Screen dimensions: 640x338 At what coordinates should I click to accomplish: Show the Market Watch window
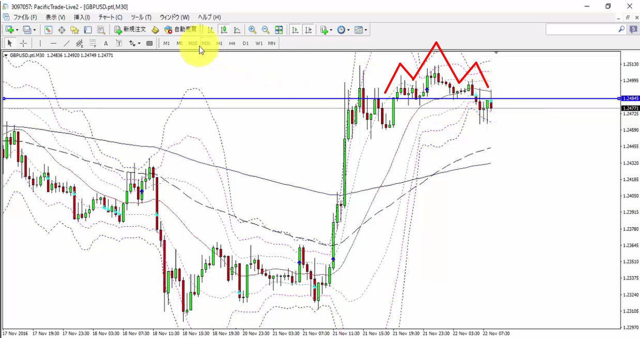click(x=48, y=30)
